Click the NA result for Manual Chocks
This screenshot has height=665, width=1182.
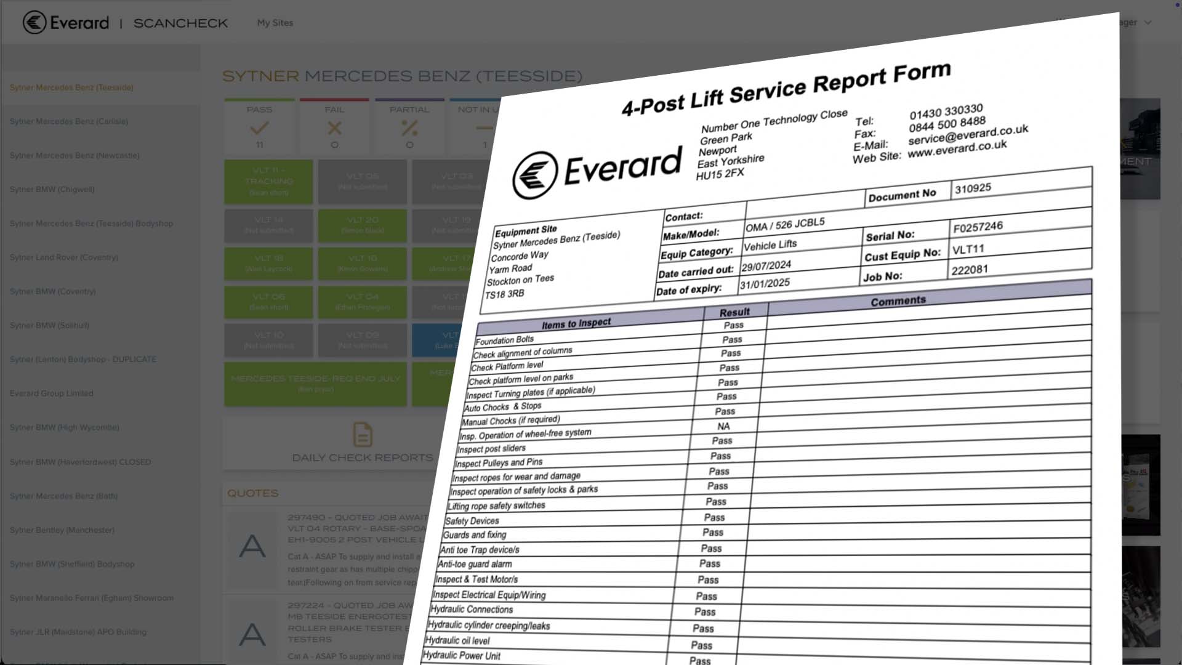click(x=723, y=426)
